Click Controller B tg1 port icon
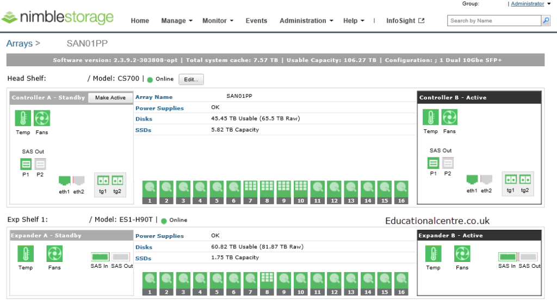The height and width of the screenshot is (302, 557). [510, 179]
